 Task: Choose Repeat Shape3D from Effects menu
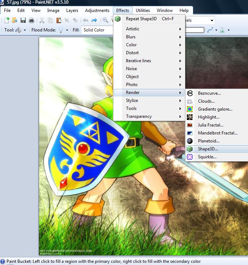tap(149, 19)
